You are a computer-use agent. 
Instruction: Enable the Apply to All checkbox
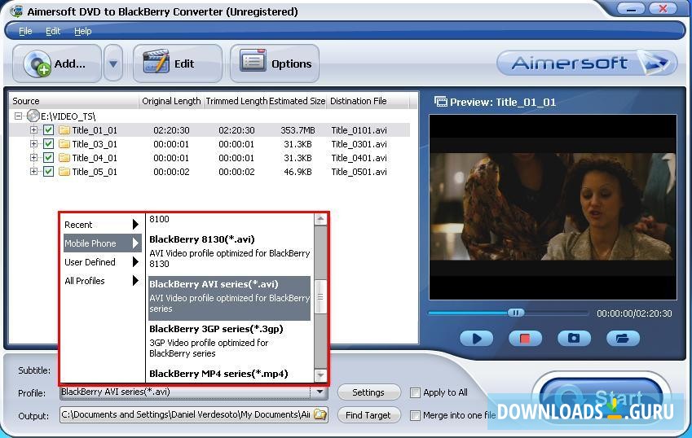pos(415,392)
